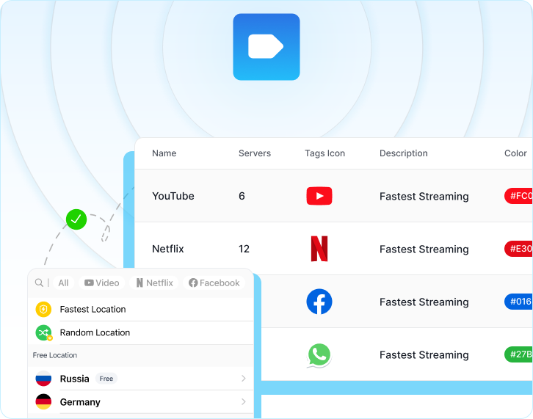Viewport: 533px width, 419px height.
Task: Sort by the Servers column header
Action: [x=255, y=153]
